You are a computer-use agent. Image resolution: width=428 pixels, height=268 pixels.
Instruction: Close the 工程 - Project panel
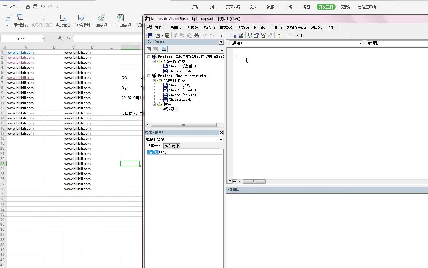tap(221, 42)
